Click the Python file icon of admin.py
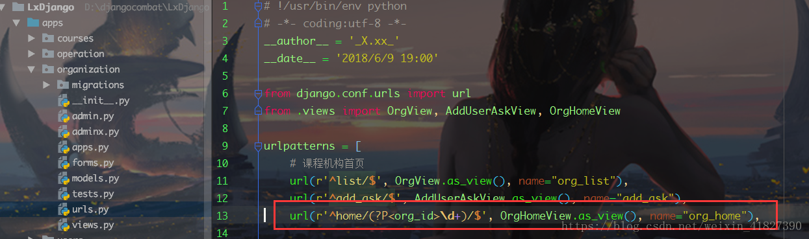The image size is (809, 239). (64, 116)
